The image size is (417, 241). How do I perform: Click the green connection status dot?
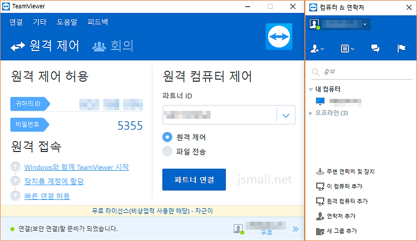(12, 229)
